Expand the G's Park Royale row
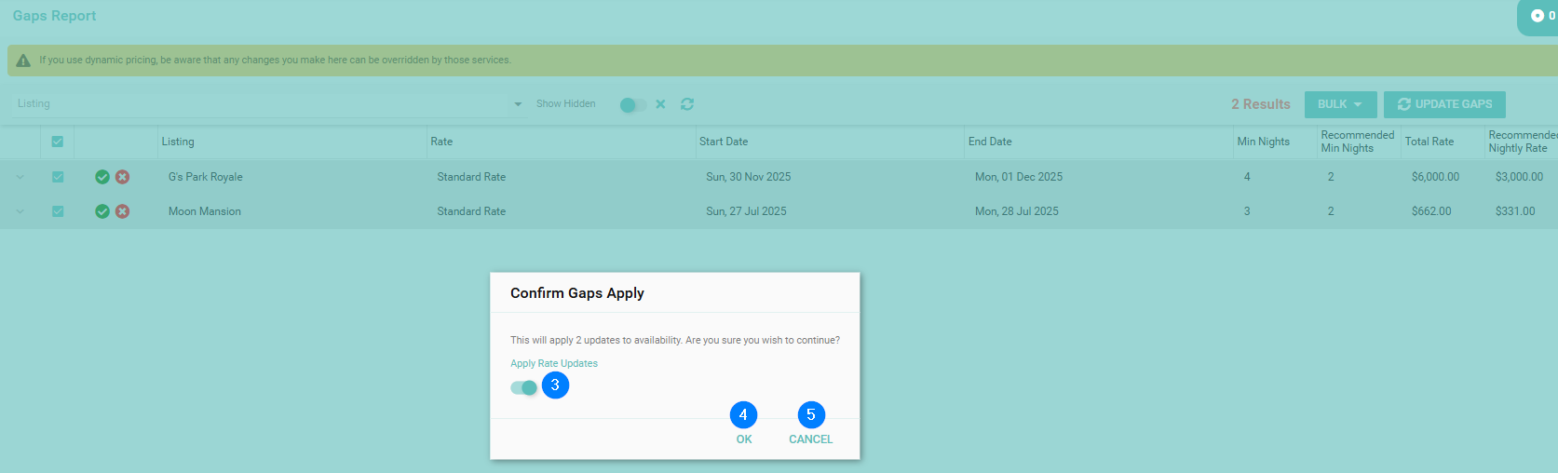1558x473 pixels. coord(20,177)
